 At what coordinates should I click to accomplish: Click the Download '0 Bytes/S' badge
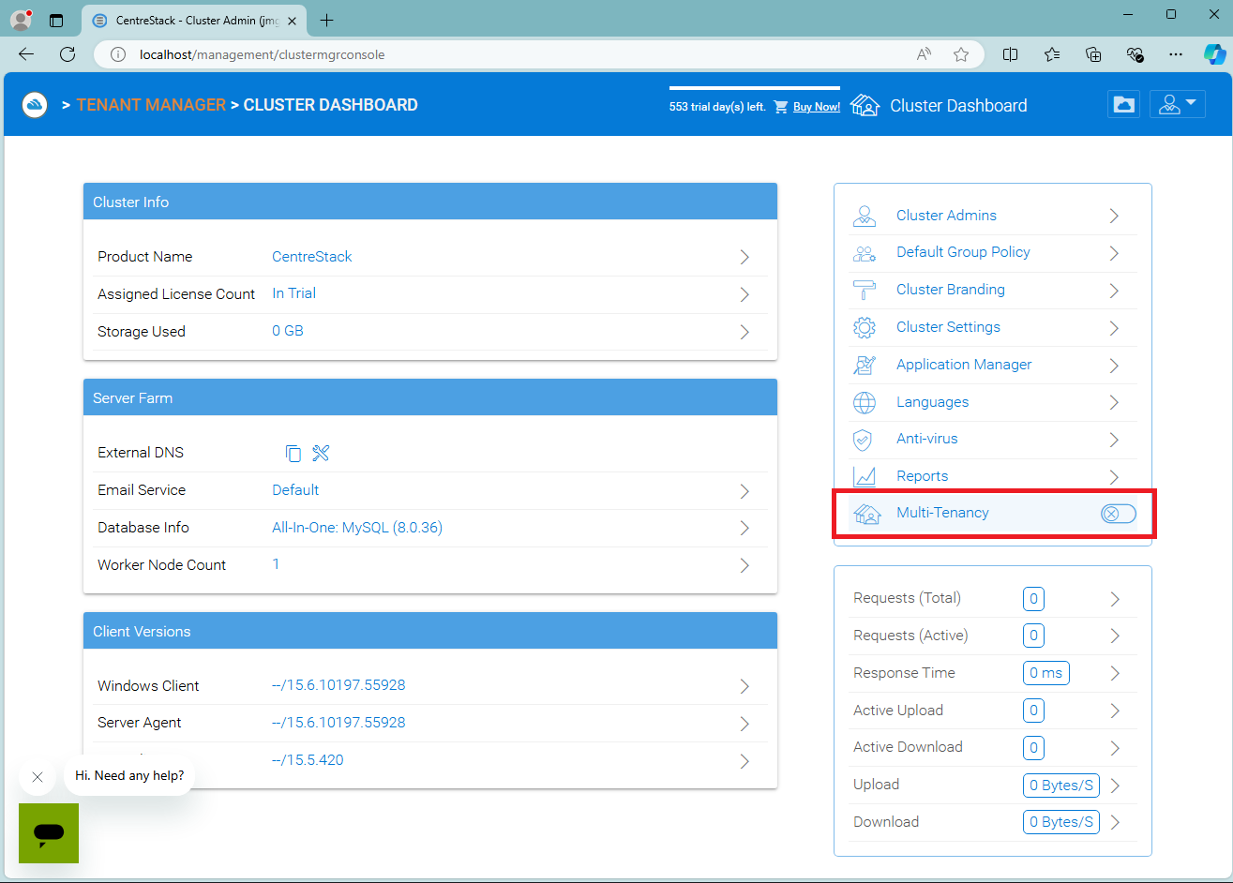point(1061,822)
